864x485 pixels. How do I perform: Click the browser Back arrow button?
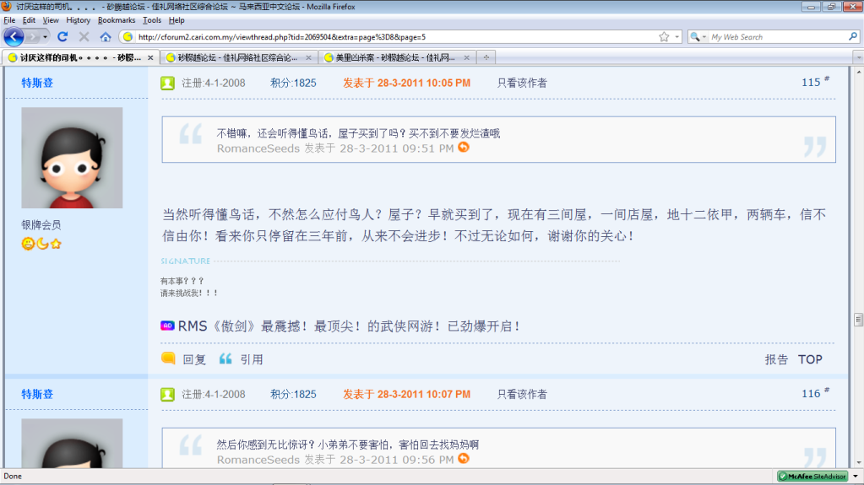coord(14,37)
